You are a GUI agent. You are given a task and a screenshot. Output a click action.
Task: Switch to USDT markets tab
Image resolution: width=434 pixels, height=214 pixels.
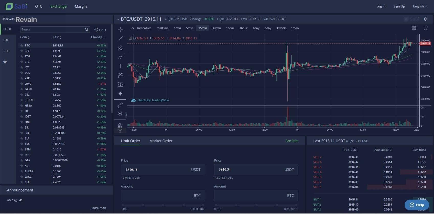8,29
